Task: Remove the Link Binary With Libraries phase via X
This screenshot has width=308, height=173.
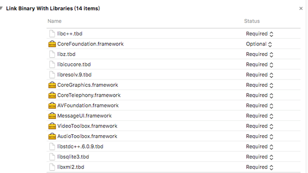Action: tap(301, 9)
